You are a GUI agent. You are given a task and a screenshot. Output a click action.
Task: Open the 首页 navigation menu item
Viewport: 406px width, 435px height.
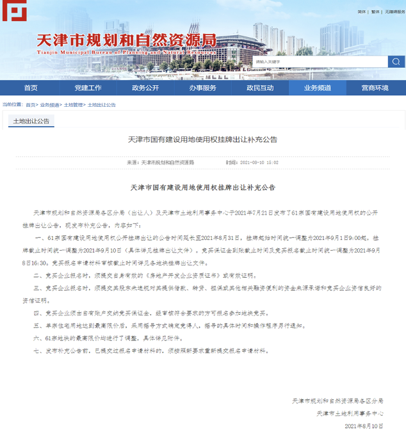(x=31, y=88)
